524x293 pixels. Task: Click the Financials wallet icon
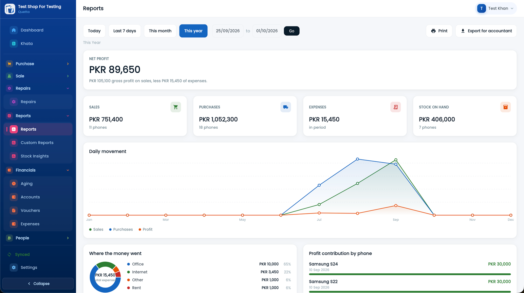[x=9, y=170]
